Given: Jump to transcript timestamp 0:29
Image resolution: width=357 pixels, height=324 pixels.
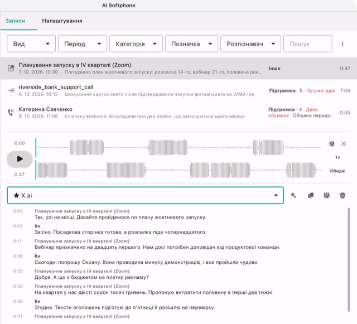Looking at the screenshot, I should click(x=18, y=286).
